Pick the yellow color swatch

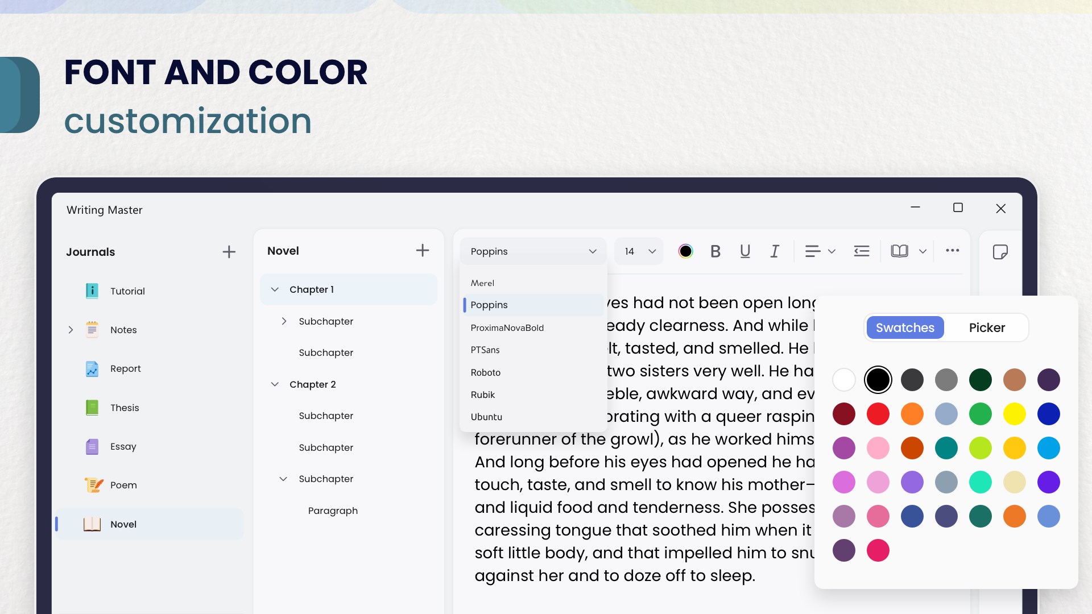click(x=1014, y=414)
